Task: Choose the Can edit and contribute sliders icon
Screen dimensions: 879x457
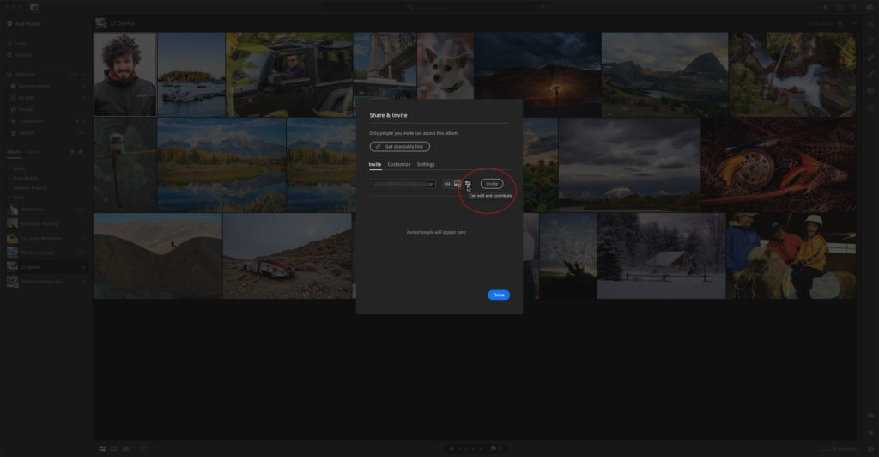Action: click(468, 184)
